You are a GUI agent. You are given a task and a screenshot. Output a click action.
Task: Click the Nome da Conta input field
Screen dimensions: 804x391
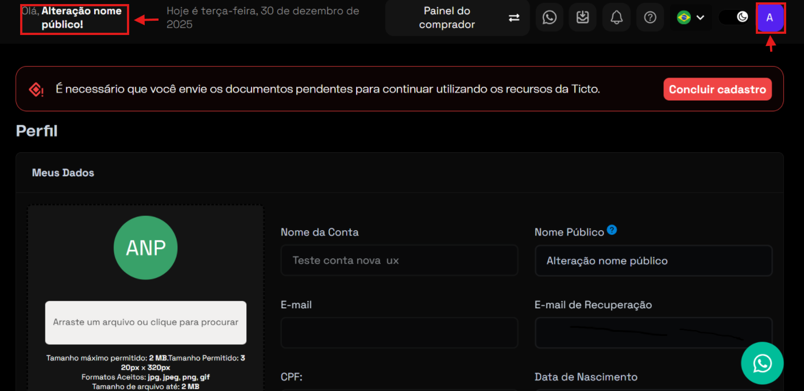pos(399,261)
